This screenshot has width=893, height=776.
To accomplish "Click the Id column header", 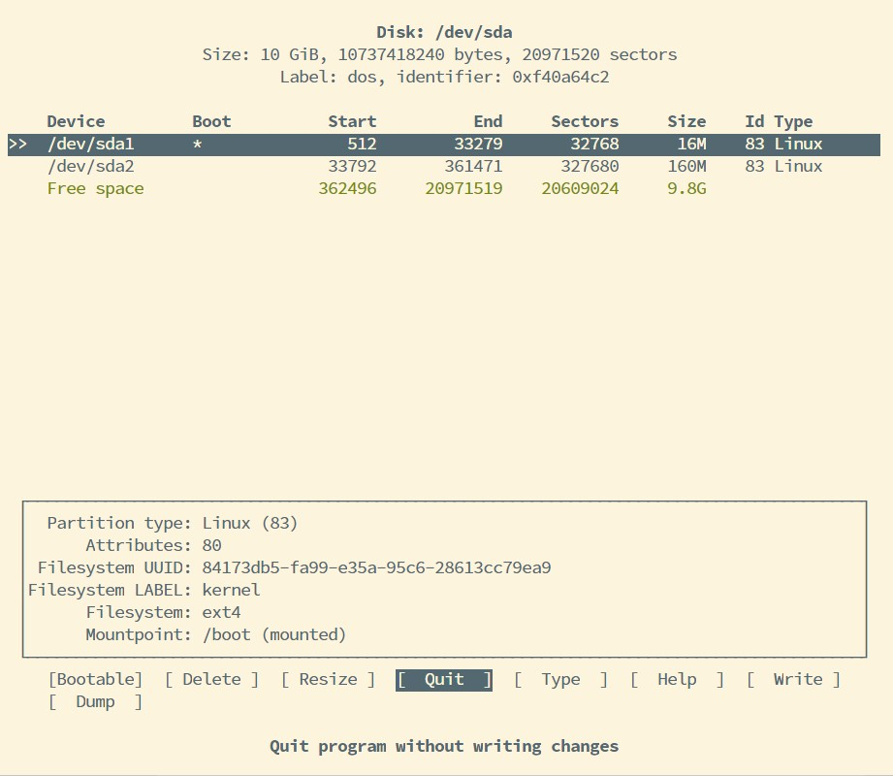I will coord(754,121).
